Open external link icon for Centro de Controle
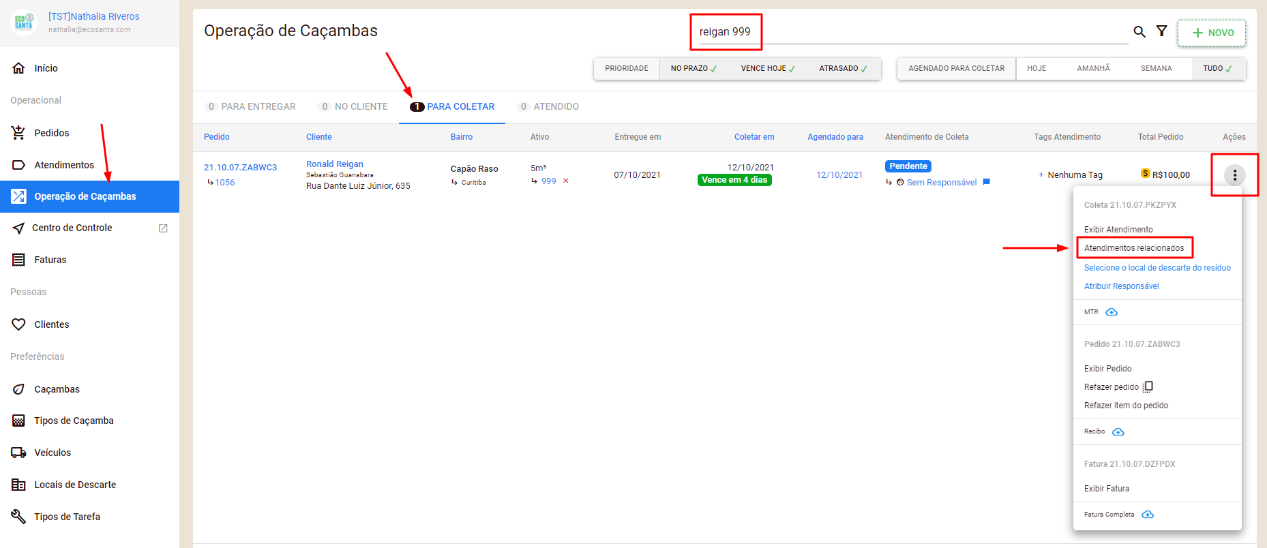 (x=163, y=228)
